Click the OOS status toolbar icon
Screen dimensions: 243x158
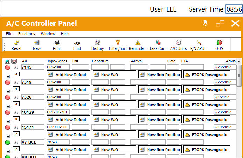pos(219,43)
